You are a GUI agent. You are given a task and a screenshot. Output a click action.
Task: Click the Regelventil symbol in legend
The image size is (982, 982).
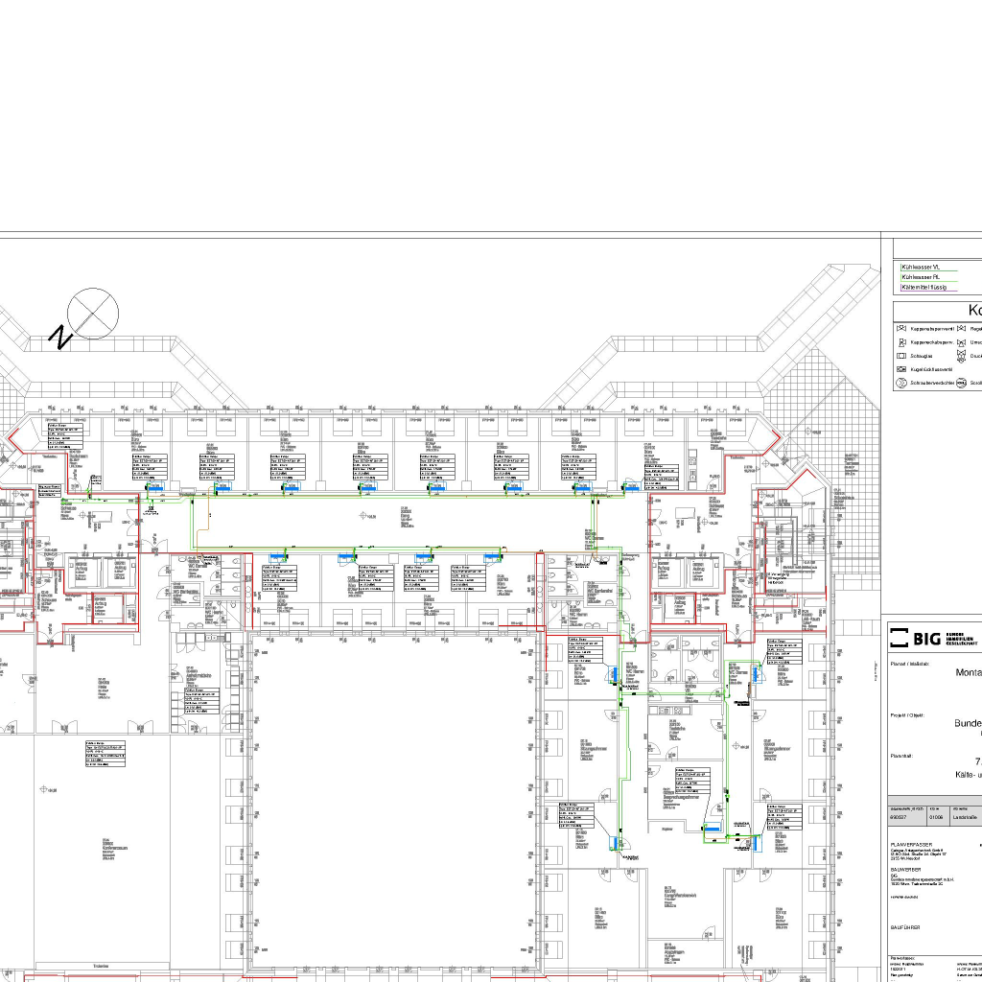[961, 328]
